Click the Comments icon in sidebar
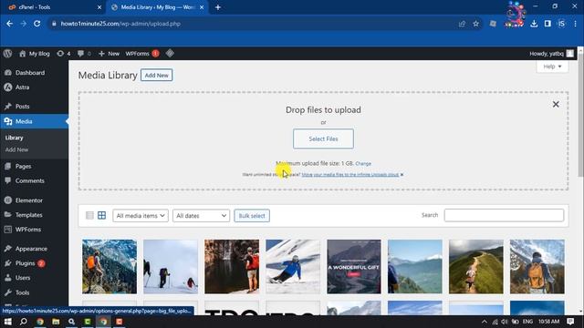584x328 pixels. [8, 180]
